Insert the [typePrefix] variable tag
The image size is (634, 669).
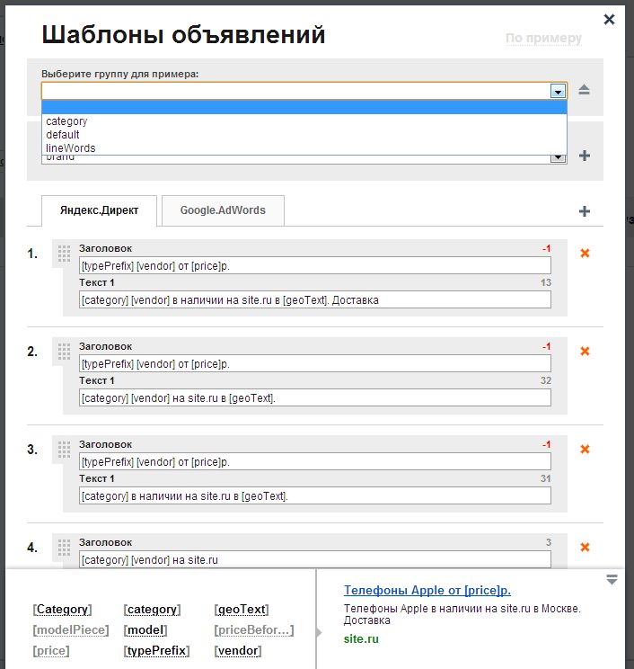coord(156,651)
